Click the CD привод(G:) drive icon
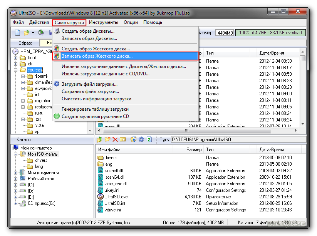This screenshot has width=317, height=236. 23,203
